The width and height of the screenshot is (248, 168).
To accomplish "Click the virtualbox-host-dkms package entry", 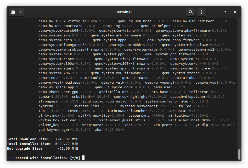I will pos(198,120).
